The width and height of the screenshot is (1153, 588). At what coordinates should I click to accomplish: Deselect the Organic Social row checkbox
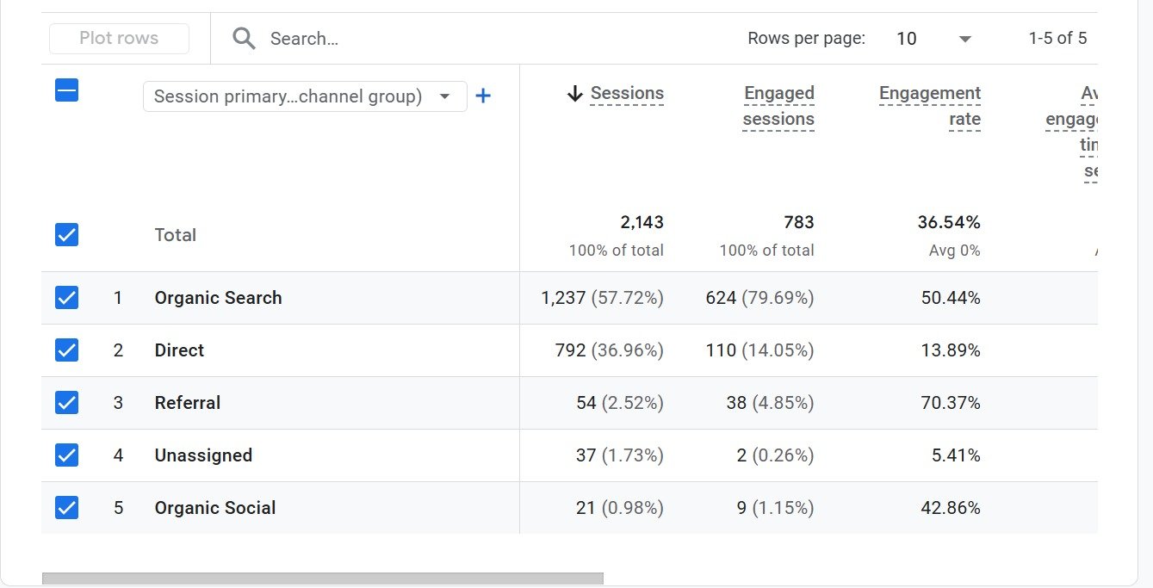pos(66,508)
